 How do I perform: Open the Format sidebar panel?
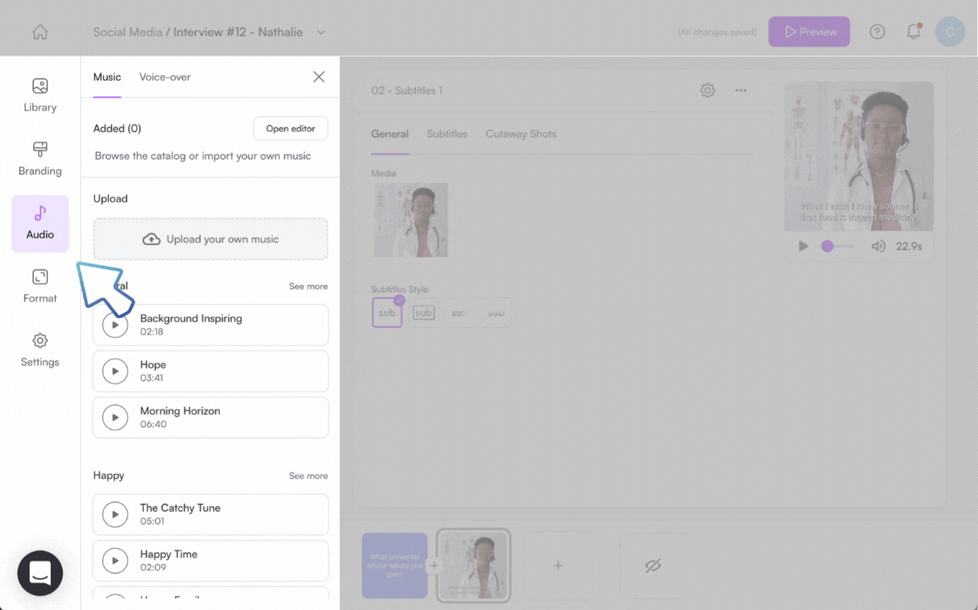coord(40,286)
